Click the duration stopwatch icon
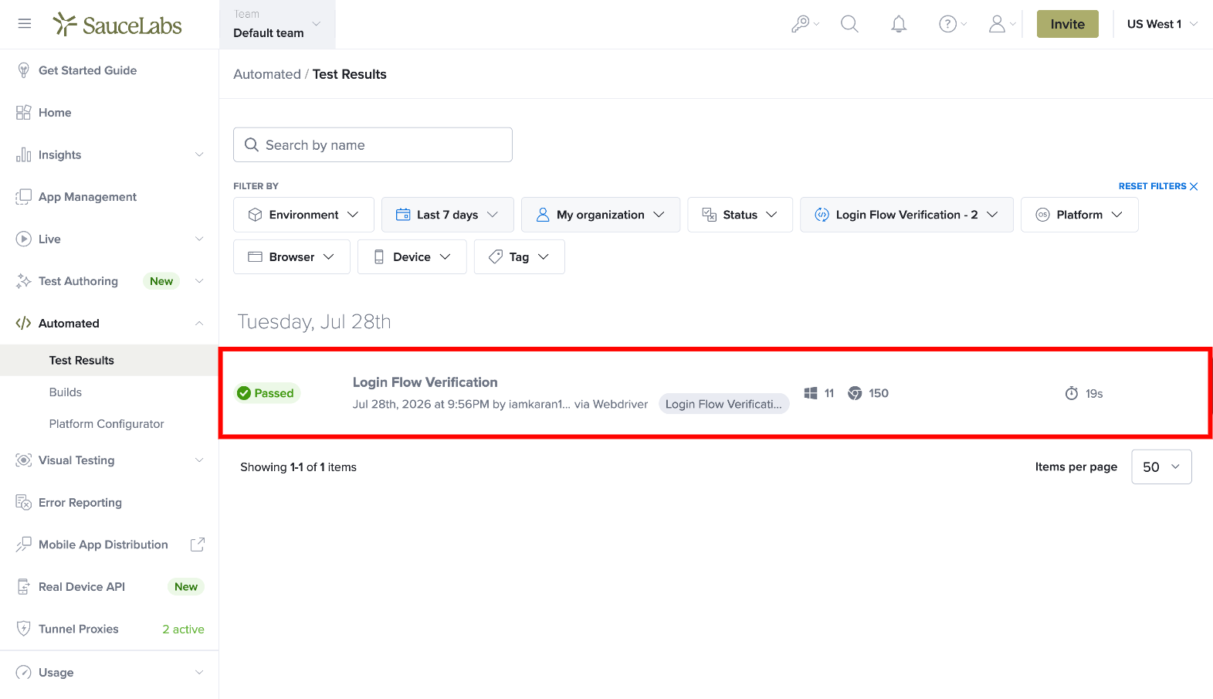Viewport: 1213px width, 699px height. pyautogui.click(x=1072, y=393)
